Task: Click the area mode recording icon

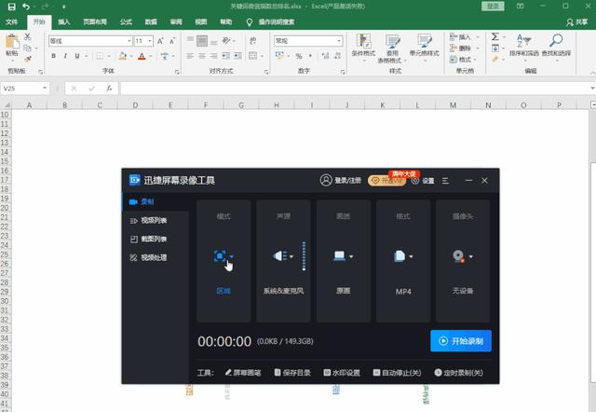Action: pos(220,256)
